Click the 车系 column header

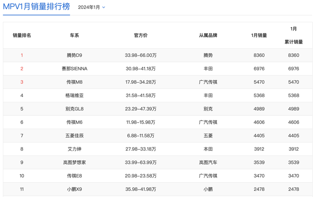(74, 35)
